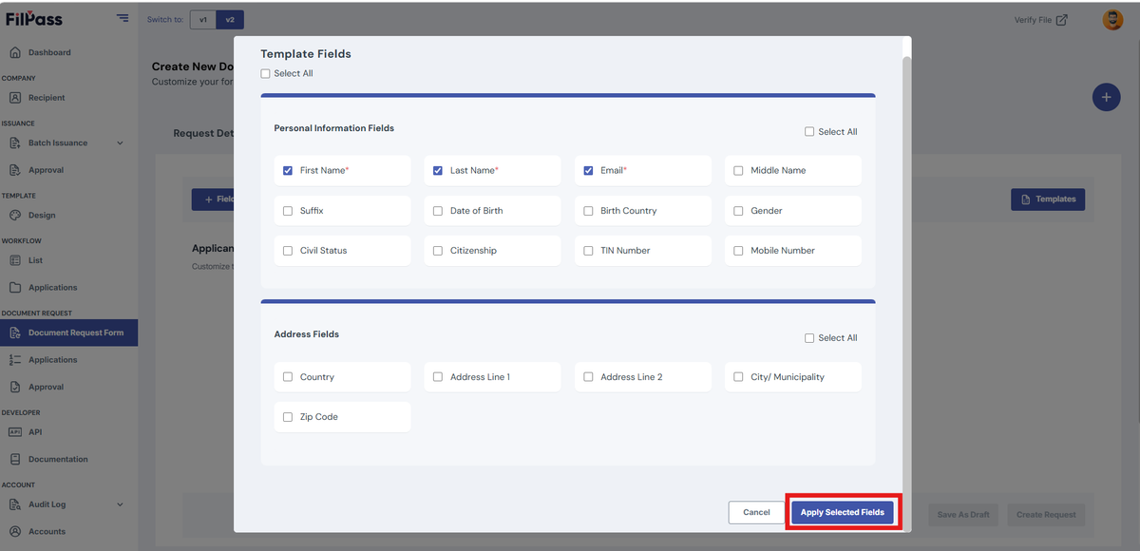1140x551 pixels.
Task: Cancel the Template Fields dialog
Action: [756, 512]
